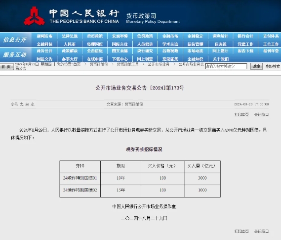Screen dimensions: 281x240
Task: Click the top 关闭窗口 close window link
Action: click(261, 114)
